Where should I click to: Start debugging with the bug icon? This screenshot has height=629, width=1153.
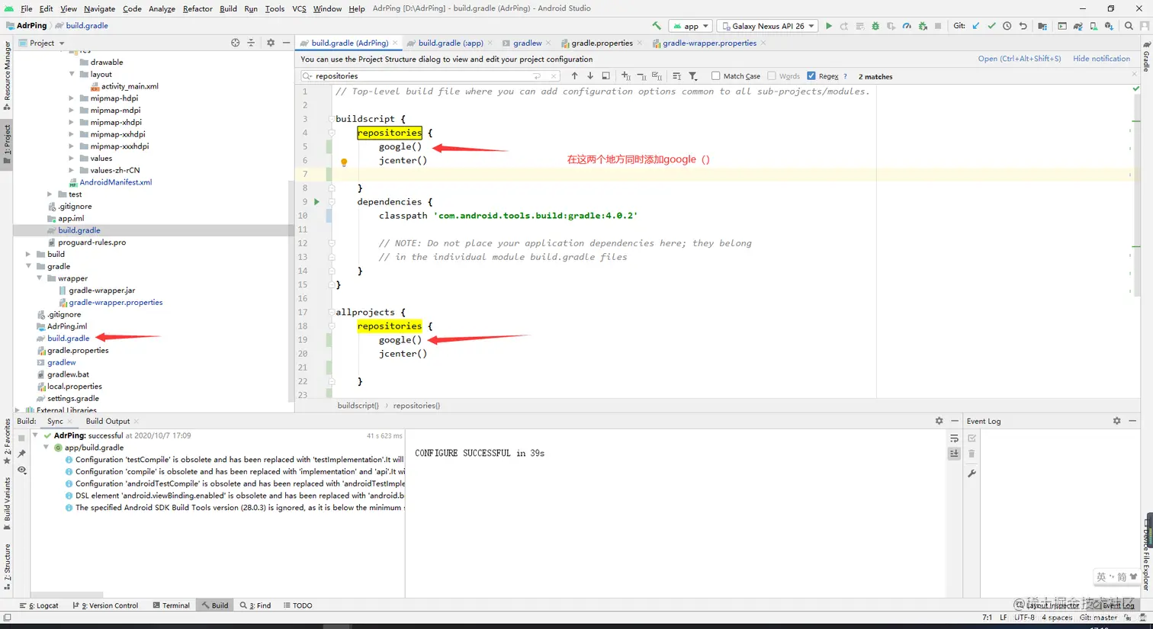[875, 26]
